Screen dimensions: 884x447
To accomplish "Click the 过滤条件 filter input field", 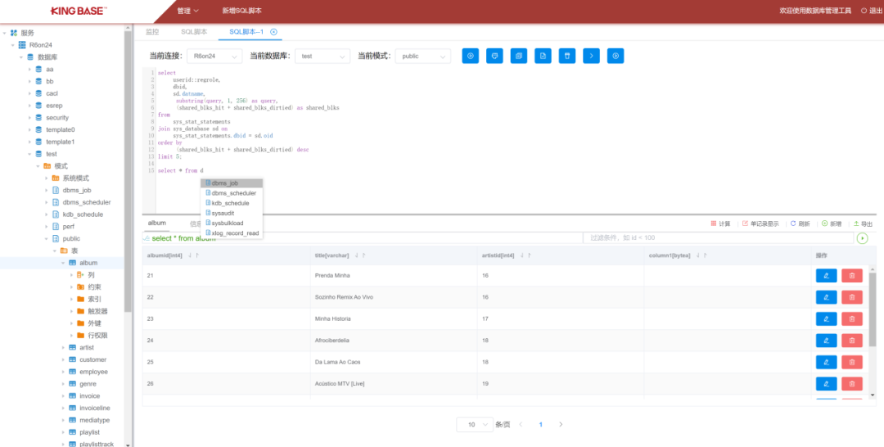I will (719, 238).
